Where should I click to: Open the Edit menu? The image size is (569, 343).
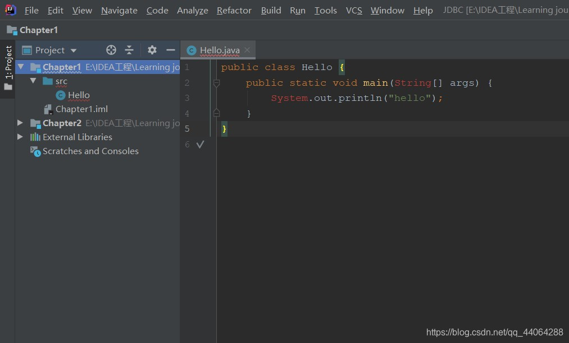tap(56, 11)
